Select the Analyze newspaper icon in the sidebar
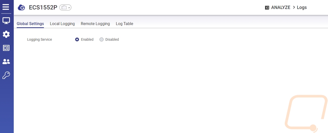This screenshot has height=133, width=328. click(6, 48)
